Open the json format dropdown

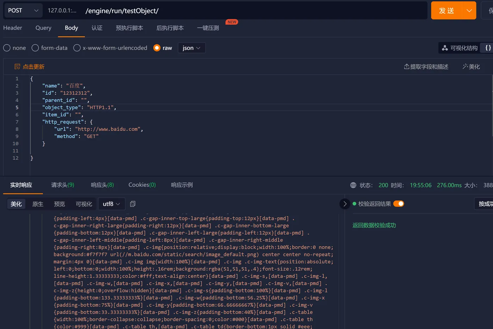click(192, 48)
